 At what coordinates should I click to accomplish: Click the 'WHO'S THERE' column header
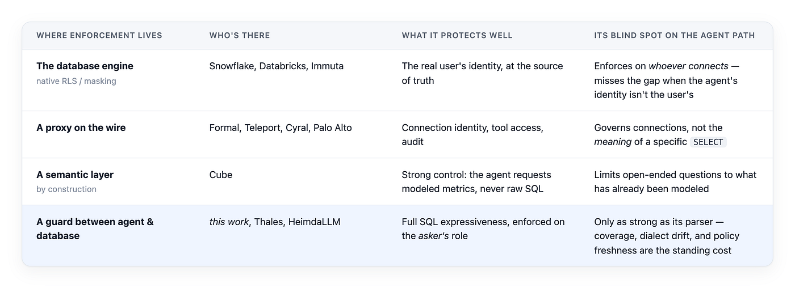tap(240, 35)
